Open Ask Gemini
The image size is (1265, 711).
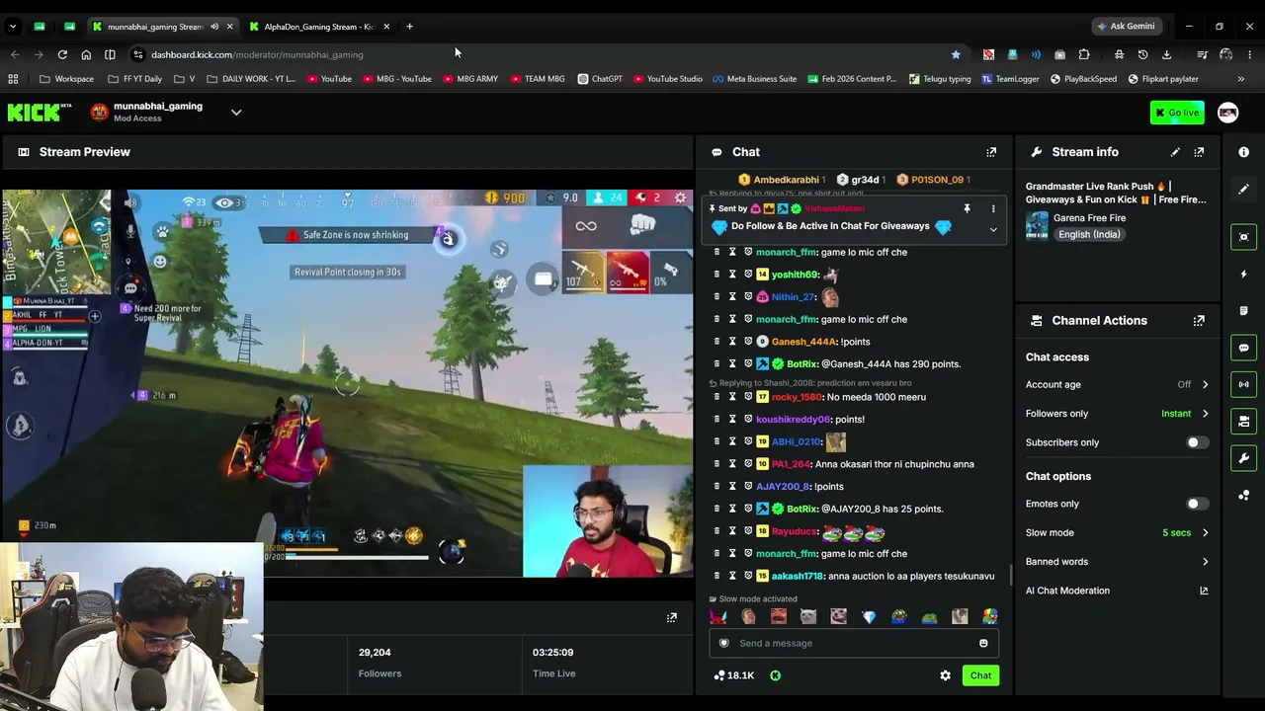tap(1126, 27)
